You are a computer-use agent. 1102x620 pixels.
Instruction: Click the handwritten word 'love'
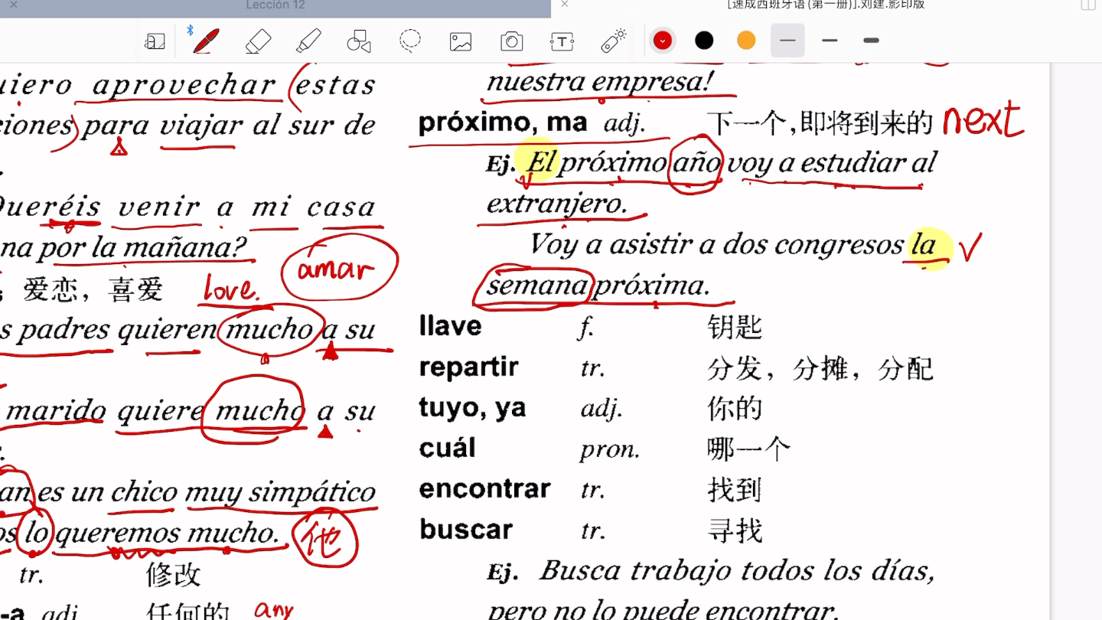coord(232,289)
